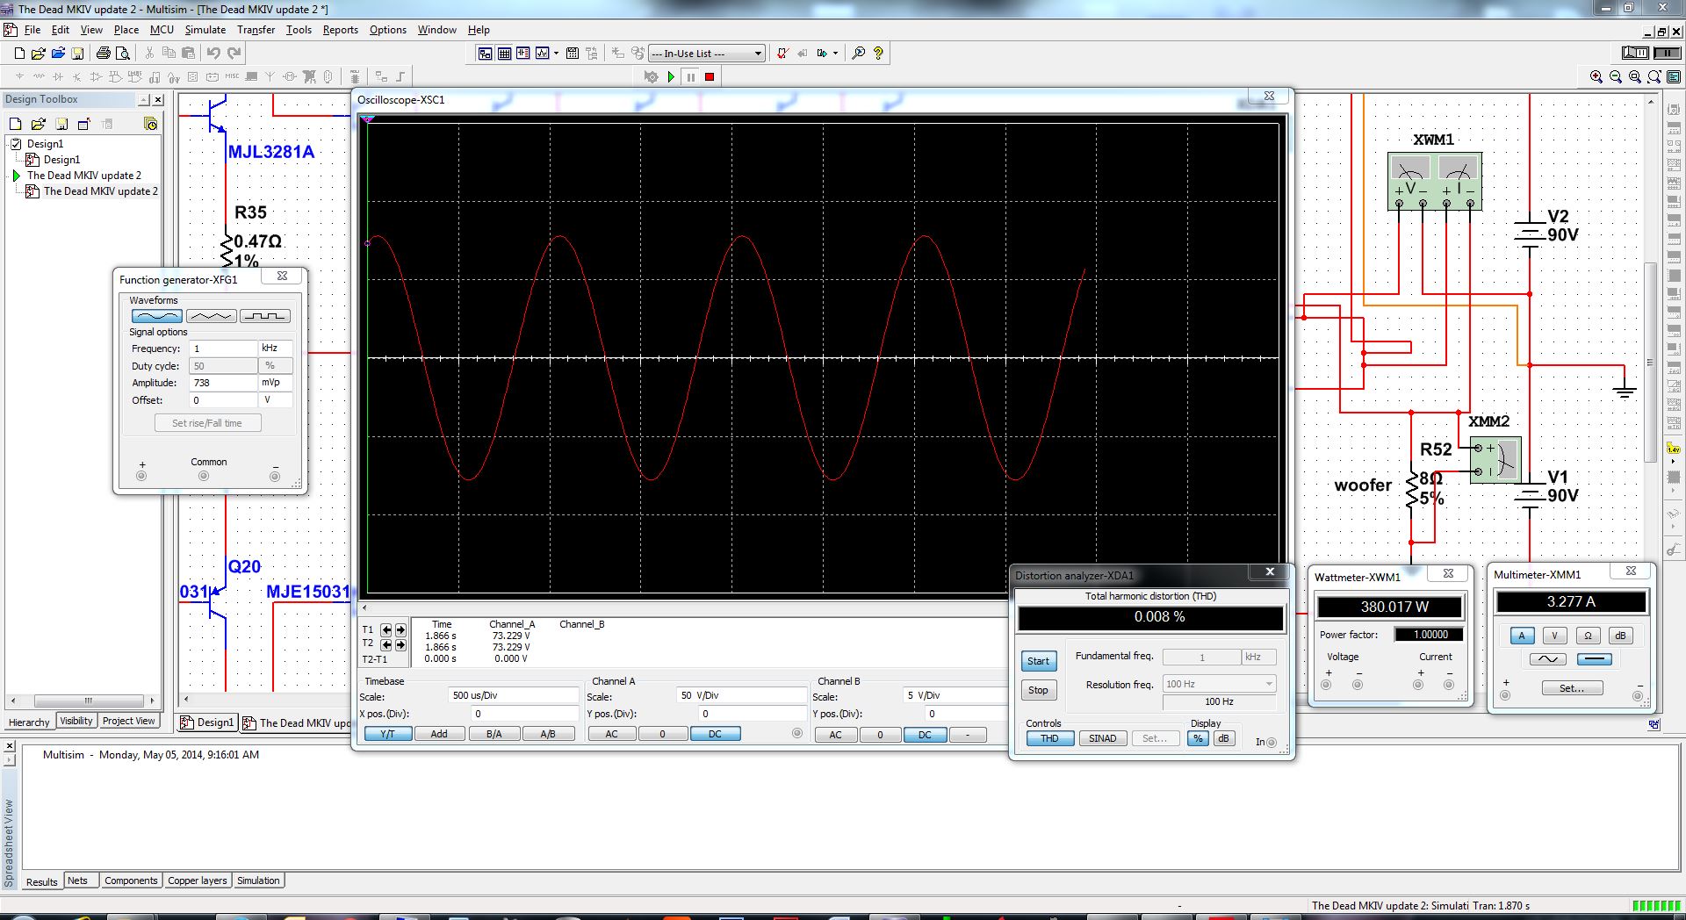Image resolution: width=1686 pixels, height=920 pixels.
Task: Click the Find magnifier icon in toolbar
Action: tap(859, 54)
